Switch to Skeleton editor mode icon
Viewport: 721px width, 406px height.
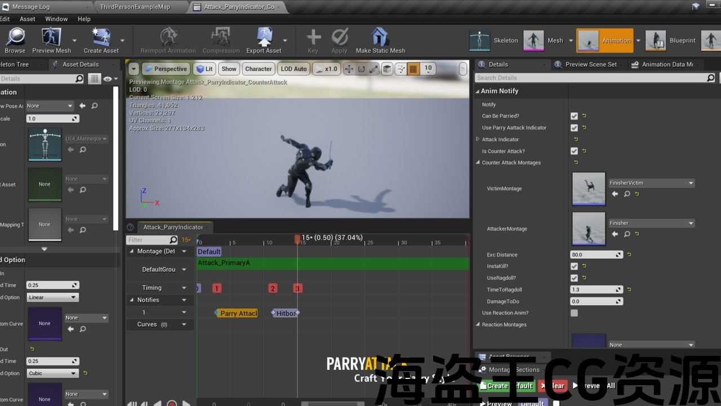point(480,41)
